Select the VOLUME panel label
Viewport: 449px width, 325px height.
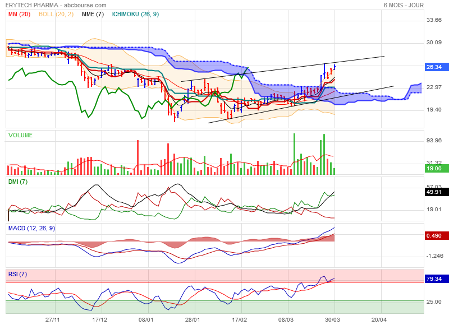pos(20,135)
